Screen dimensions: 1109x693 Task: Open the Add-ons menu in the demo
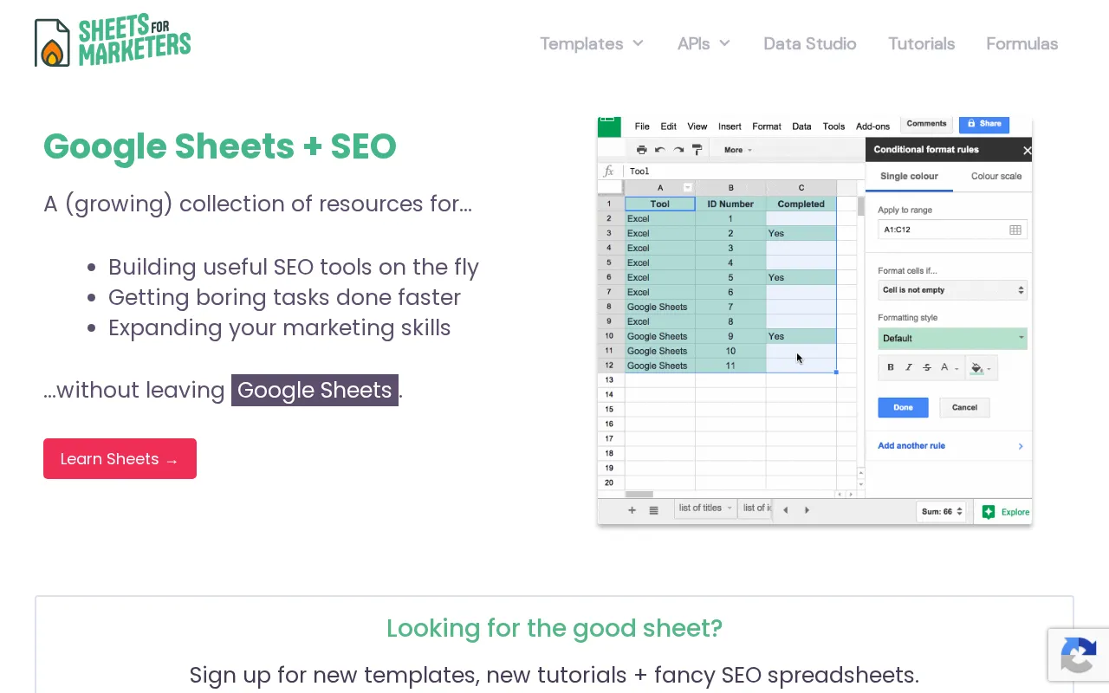click(x=872, y=126)
